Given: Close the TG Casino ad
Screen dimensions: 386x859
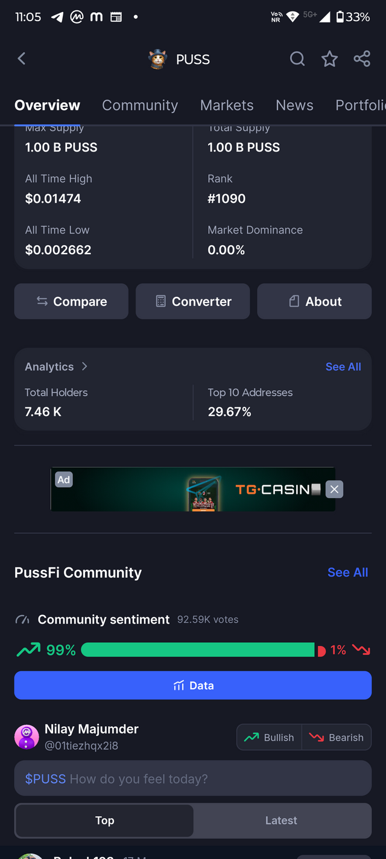Looking at the screenshot, I should 334,490.
